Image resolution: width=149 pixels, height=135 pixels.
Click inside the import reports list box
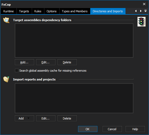[x=74, y=98]
